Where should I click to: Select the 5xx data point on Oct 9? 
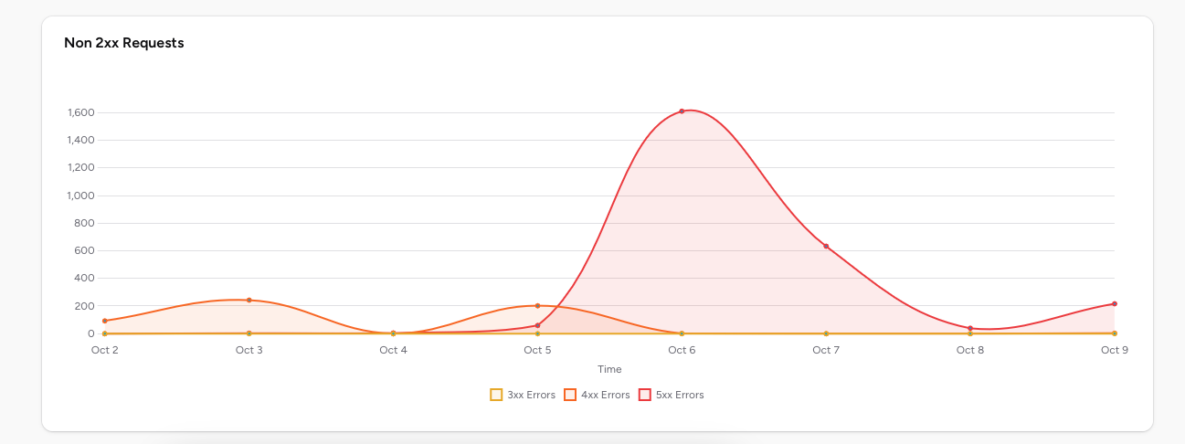coord(1115,304)
